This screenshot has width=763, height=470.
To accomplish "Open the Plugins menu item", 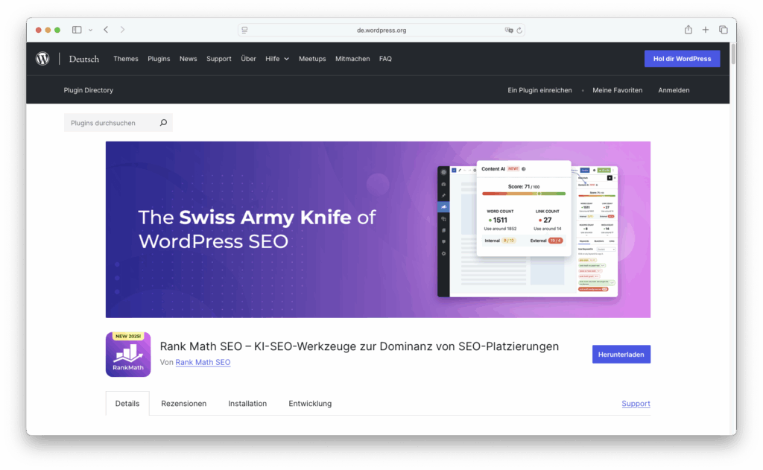I will coord(159,59).
